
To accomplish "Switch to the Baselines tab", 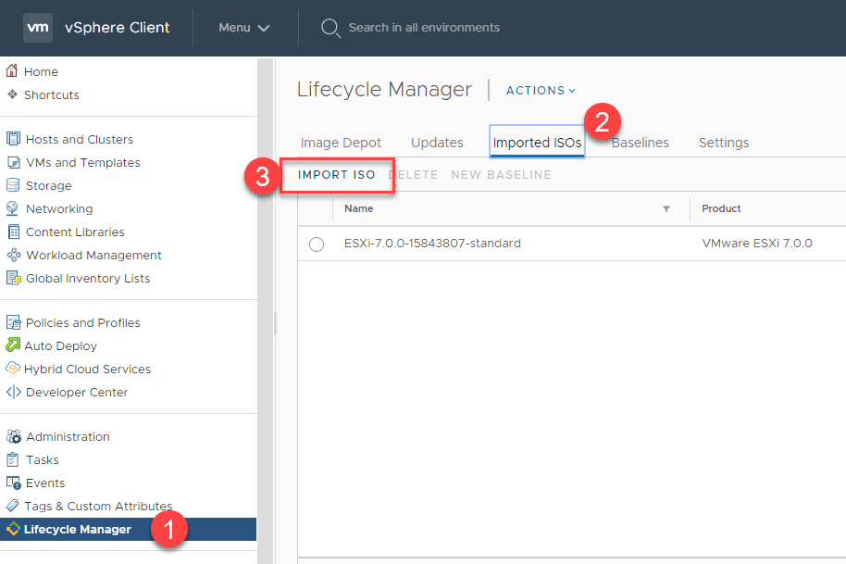I will [640, 143].
